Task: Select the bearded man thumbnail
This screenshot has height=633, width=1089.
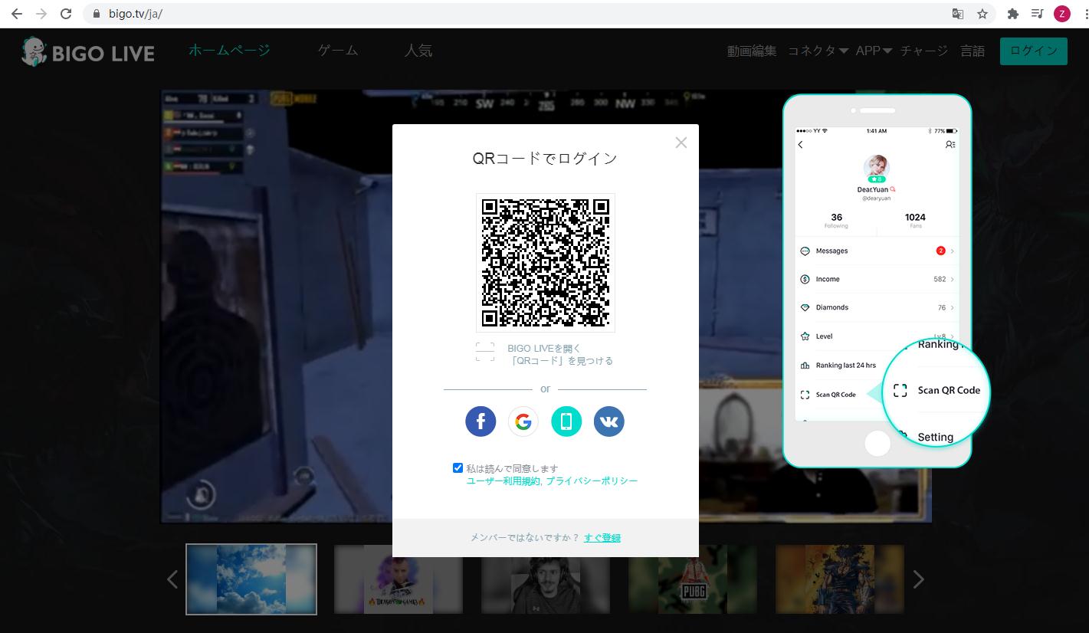Action: coord(546,579)
